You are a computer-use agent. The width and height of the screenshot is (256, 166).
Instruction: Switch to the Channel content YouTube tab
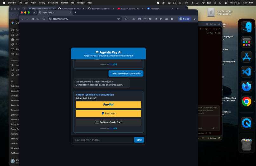tap(131, 9)
